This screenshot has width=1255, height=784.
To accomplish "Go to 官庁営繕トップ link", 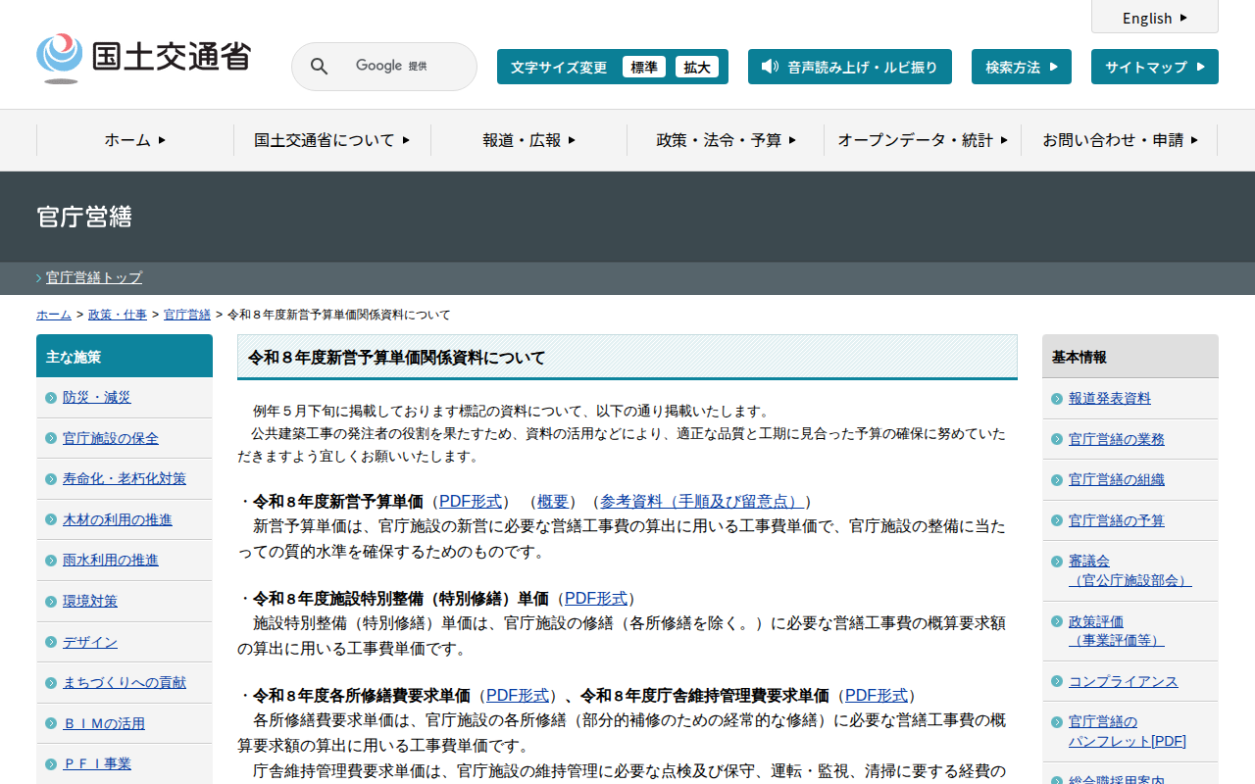I will pos(94,277).
